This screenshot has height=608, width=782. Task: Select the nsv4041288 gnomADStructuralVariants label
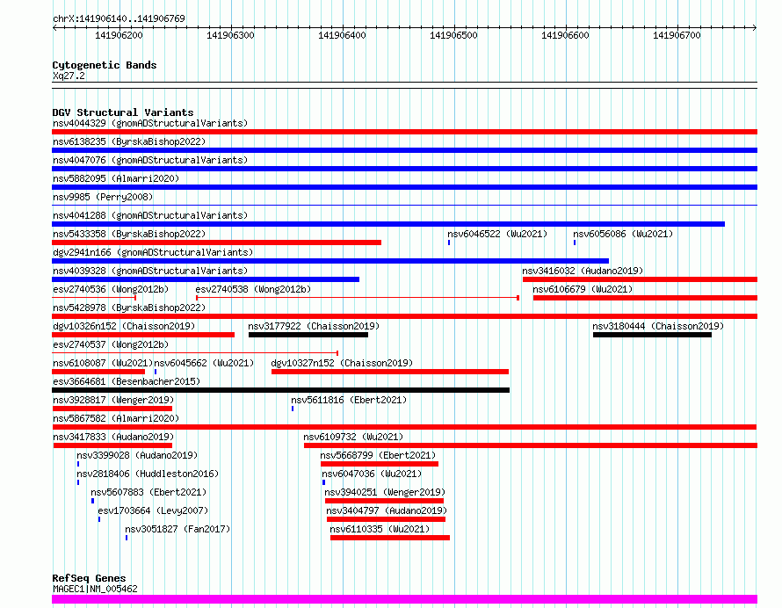[x=150, y=215]
